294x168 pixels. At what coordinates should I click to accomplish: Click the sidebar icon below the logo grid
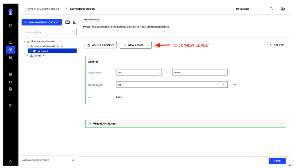click(x=10, y=42)
